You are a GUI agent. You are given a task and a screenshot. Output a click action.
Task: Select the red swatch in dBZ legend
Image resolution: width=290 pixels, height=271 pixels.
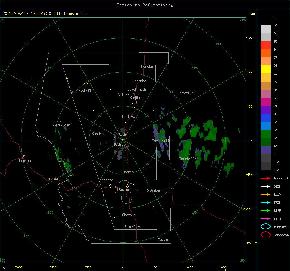click(266, 45)
